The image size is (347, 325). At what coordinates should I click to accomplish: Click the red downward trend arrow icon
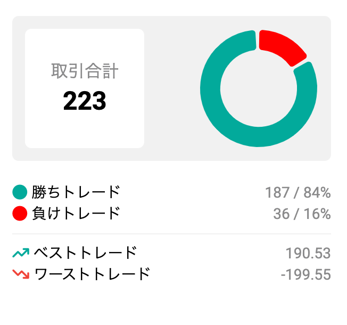coord(21,274)
